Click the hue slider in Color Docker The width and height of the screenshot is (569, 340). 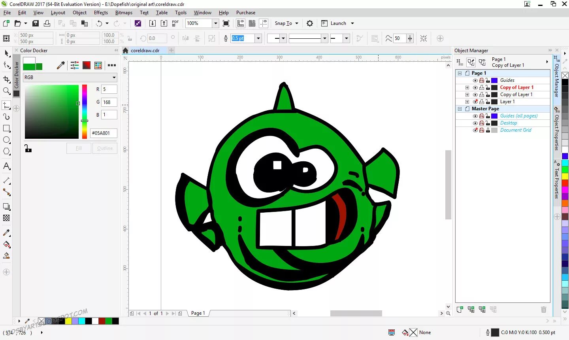(85, 111)
